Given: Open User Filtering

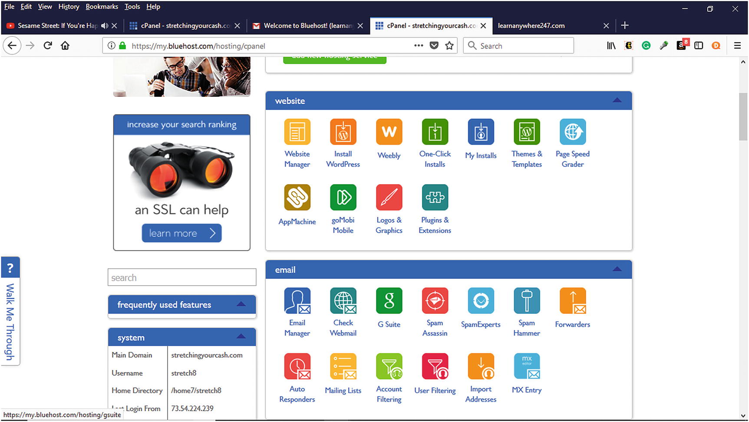Looking at the screenshot, I should [435, 367].
